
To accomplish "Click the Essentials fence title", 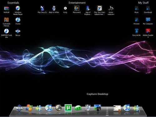I will click(13, 3).
